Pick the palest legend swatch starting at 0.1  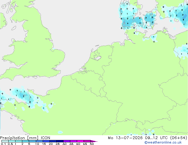[5, 141]
